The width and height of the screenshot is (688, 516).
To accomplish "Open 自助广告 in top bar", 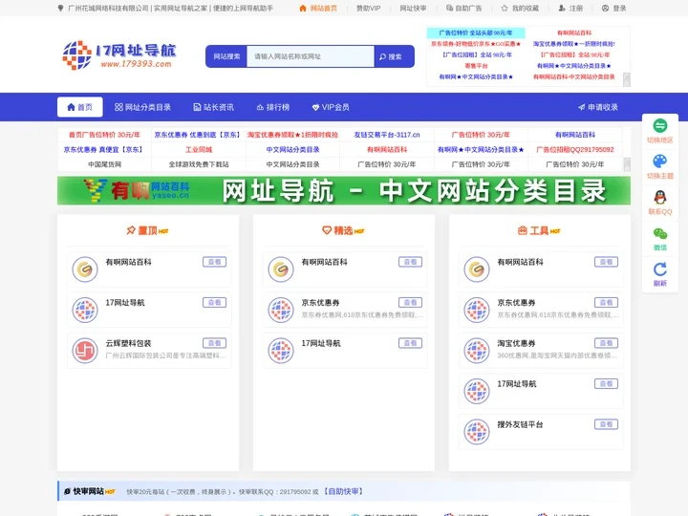I will 463,8.
